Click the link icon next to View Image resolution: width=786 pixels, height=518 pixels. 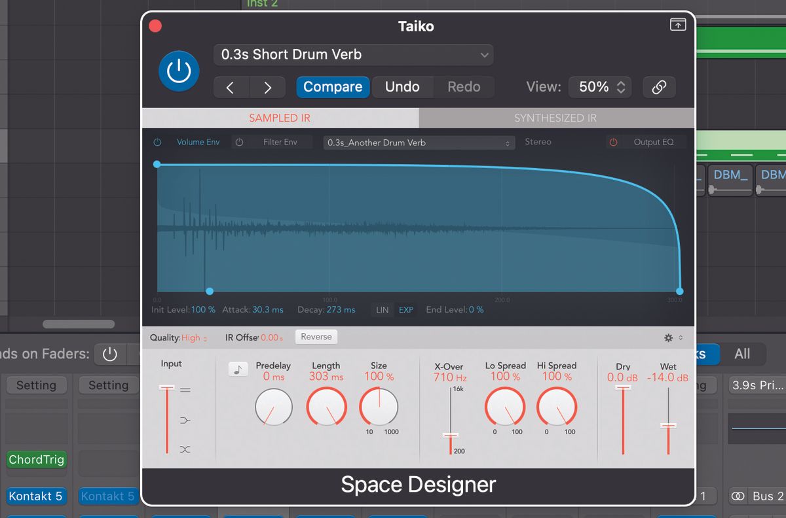tap(659, 86)
